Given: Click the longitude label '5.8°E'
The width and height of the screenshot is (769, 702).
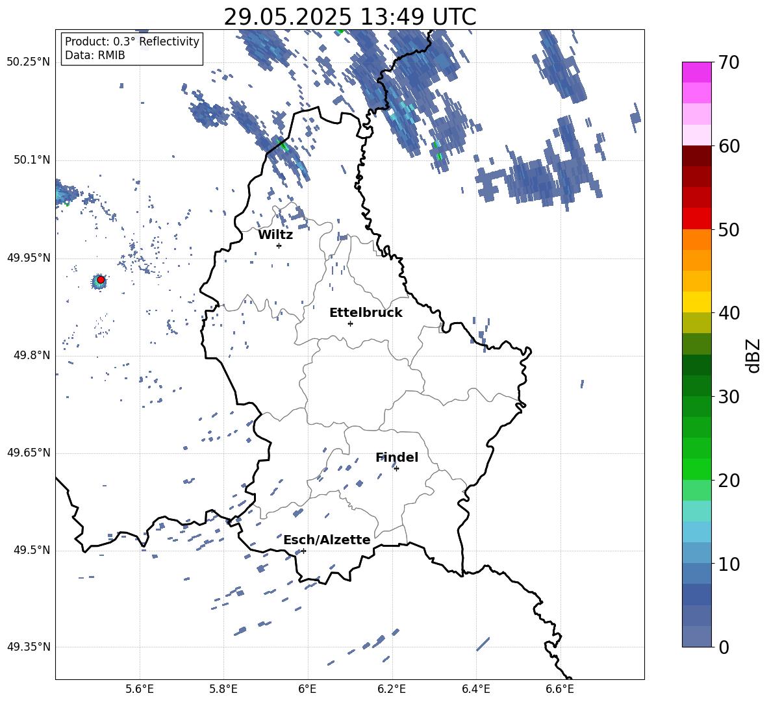Looking at the screenshot, I should click(x=223, y=689).
